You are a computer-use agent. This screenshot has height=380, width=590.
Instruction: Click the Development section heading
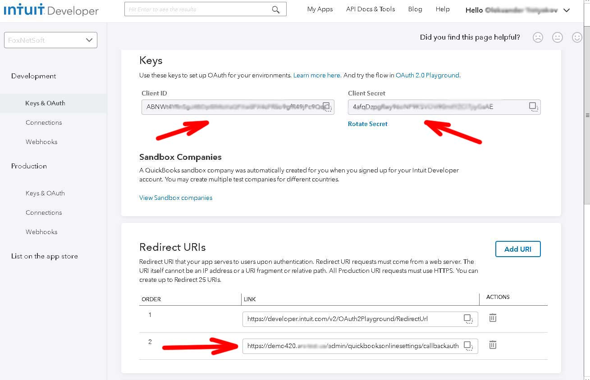click(x=34, y=76)
